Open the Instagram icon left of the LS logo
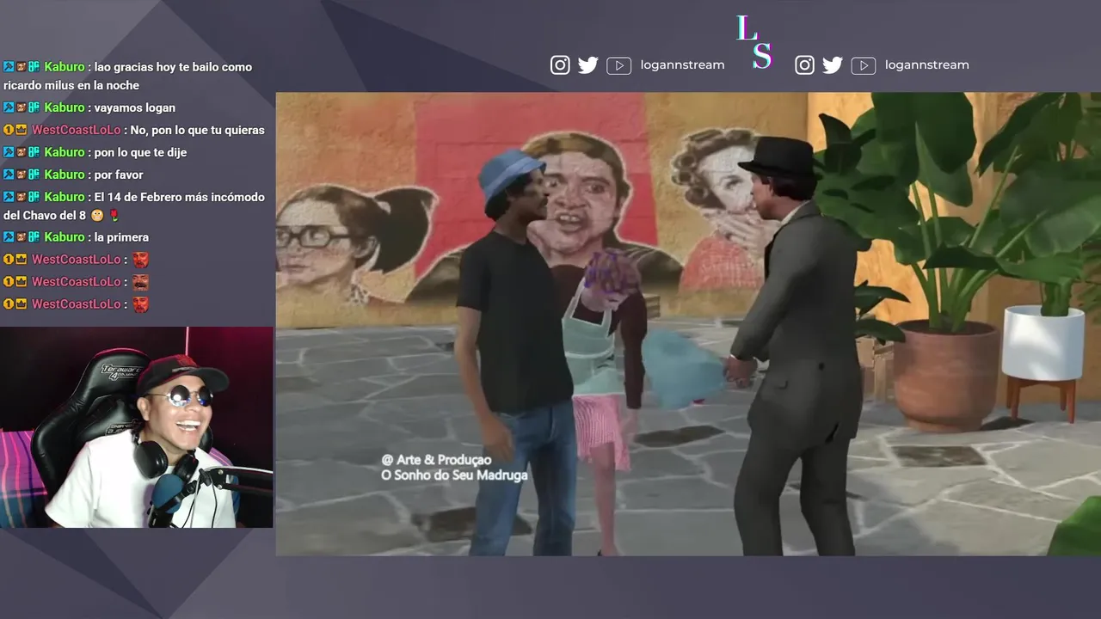The height and width of the screenshot is (619, 1101). [560, 65]
